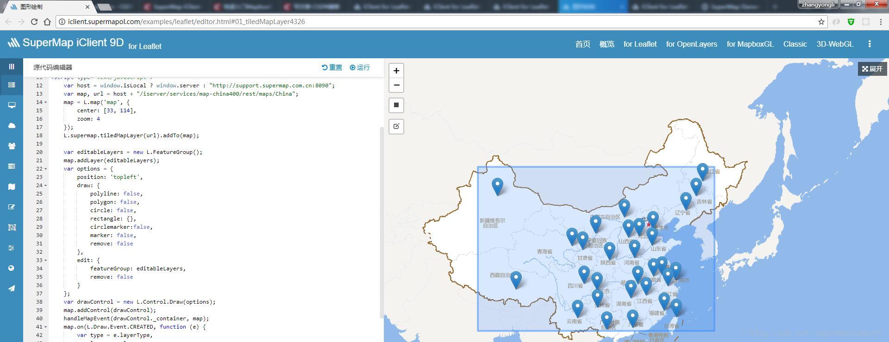889x342 pixels.
Task: Open the Classic menu item
Action: 795,44
